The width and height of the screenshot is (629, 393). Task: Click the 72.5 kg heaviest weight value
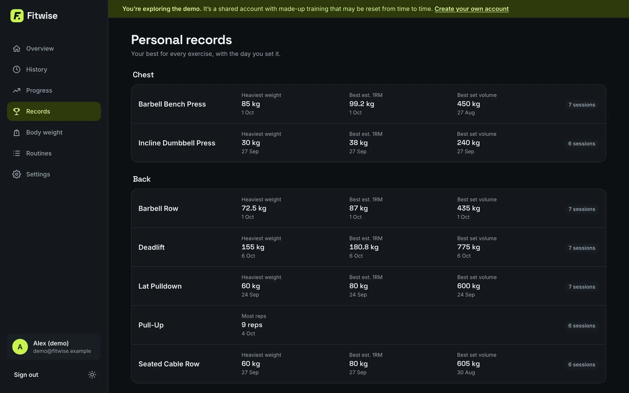[254, 208]
